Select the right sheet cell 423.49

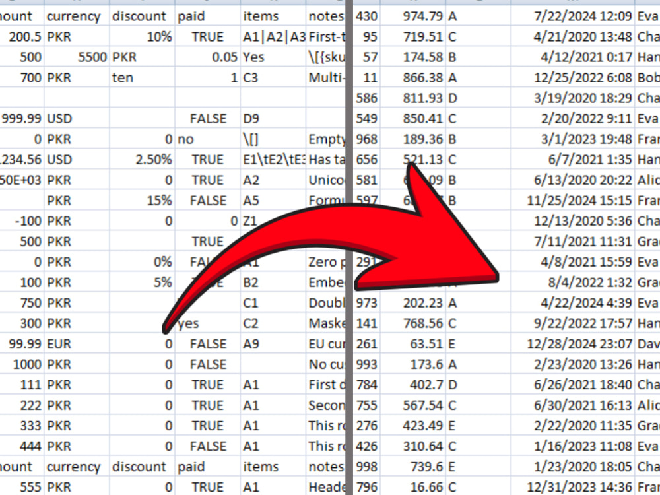pos(413,426)
